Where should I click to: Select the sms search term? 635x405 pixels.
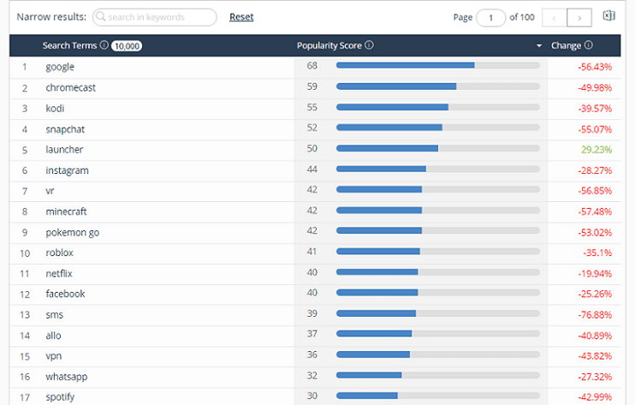[x=54, y=315]
